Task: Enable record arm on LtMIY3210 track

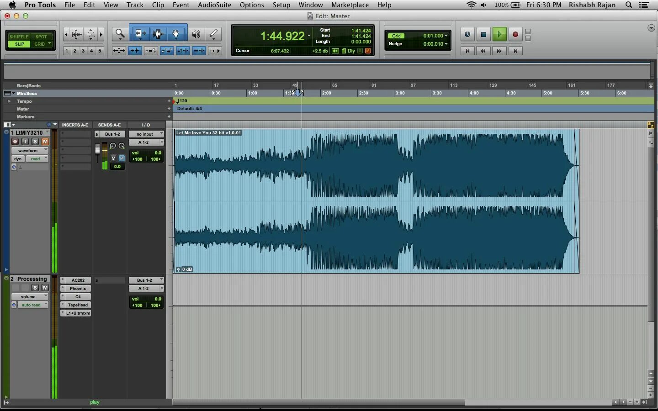Action: (x=15, y=142)
